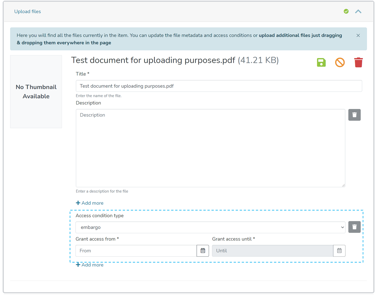The width and height of the screenshot is (378, 295).
Task: Click the Grant access from date field
Action: click(136, 251)
